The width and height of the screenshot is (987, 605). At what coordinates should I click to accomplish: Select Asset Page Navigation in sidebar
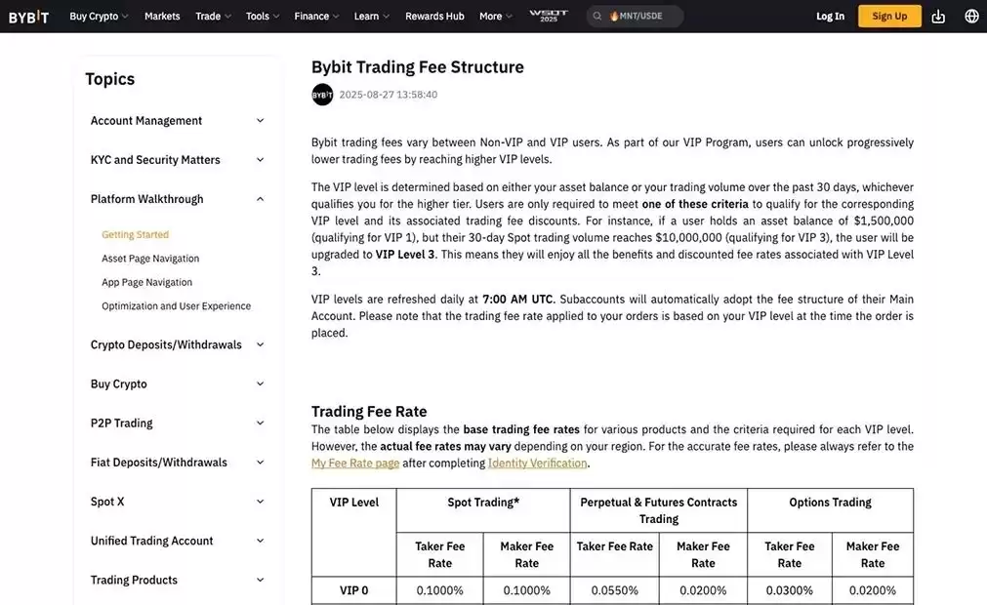click(x=150, y=259)
